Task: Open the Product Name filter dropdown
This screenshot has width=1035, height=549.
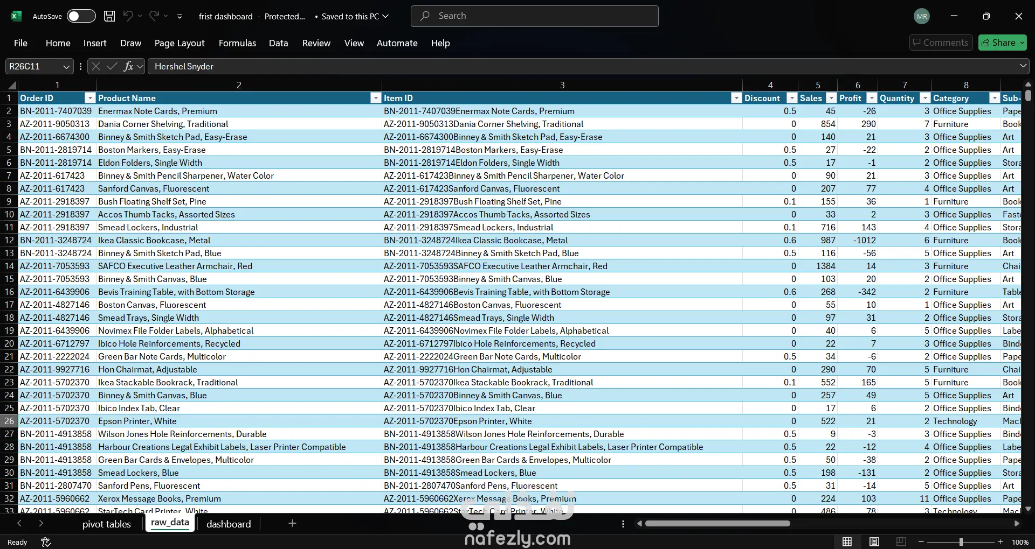Action: pos(376,98)
